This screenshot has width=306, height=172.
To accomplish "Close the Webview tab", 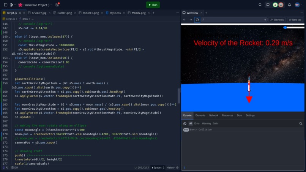I will (x=201, y=13).
